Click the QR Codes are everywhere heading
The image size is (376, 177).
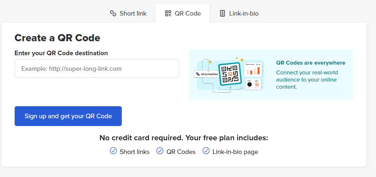pos(311,63)
